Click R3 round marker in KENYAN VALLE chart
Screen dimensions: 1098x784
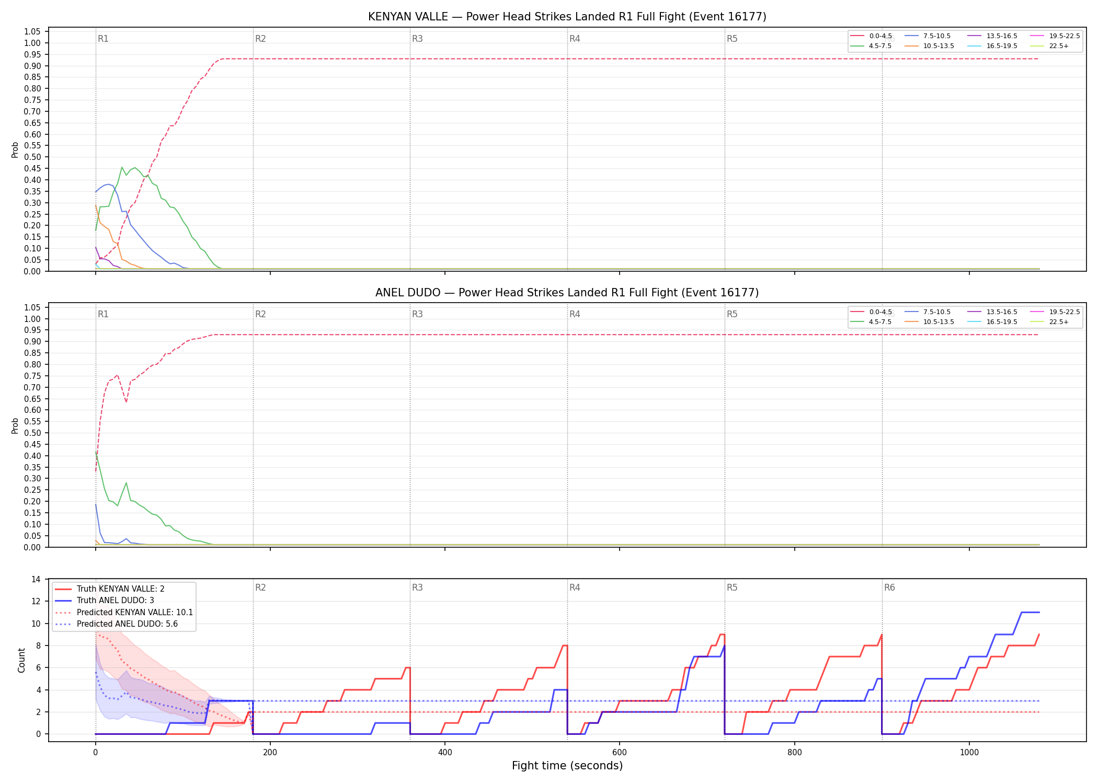(x=417, y=39)
